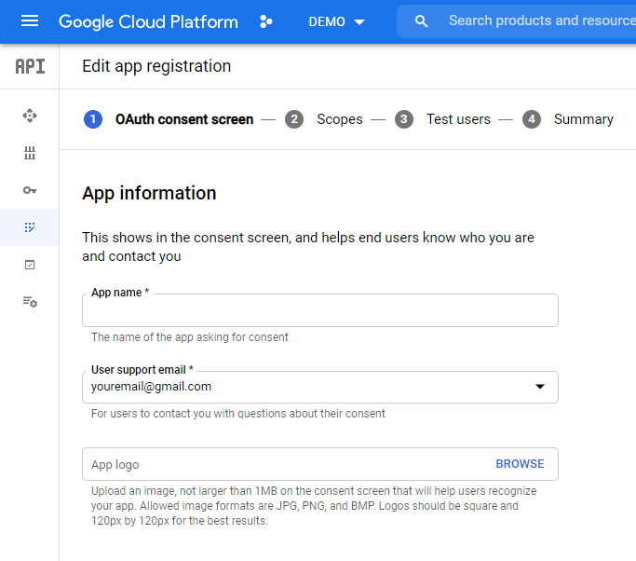This screenshot has width=636, height=561.
Task: Click the Edit app registration heading
Action: point(156,66)
